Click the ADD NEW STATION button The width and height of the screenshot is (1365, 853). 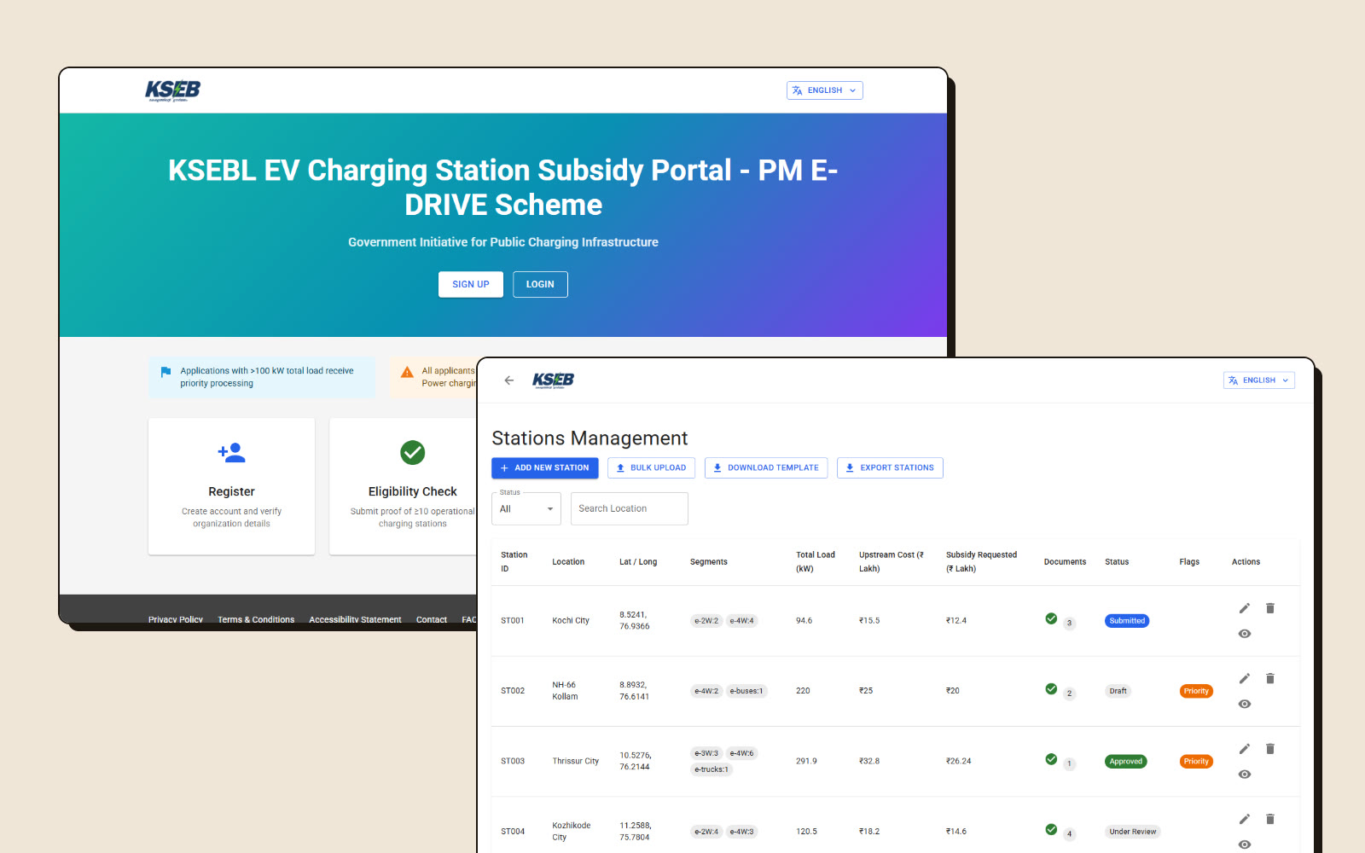(545, 467)
